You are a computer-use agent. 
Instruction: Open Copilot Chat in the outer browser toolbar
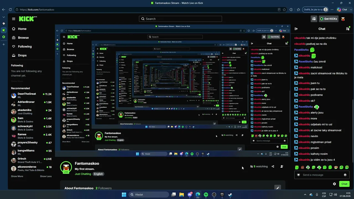[x=342, y=10]
